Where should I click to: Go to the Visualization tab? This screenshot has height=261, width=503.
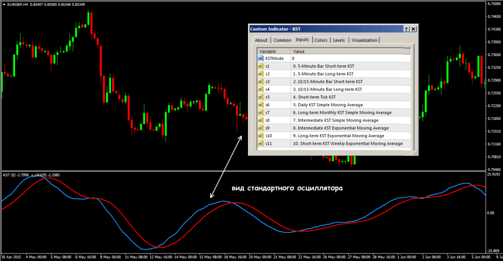(364, 40)
